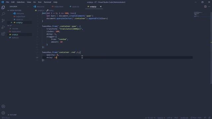Click the split editor icon
The height and width of the screenshot is (119, 212).
205,7
